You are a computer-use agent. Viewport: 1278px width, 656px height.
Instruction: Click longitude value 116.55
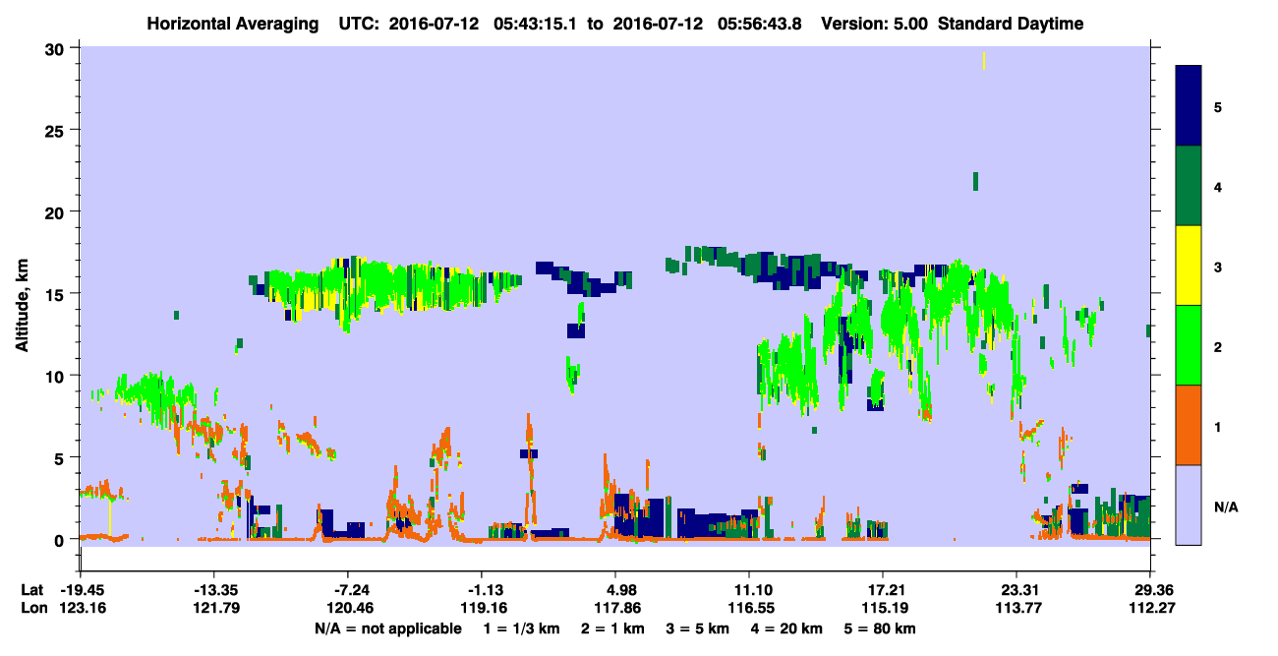(x=750, y=608)
